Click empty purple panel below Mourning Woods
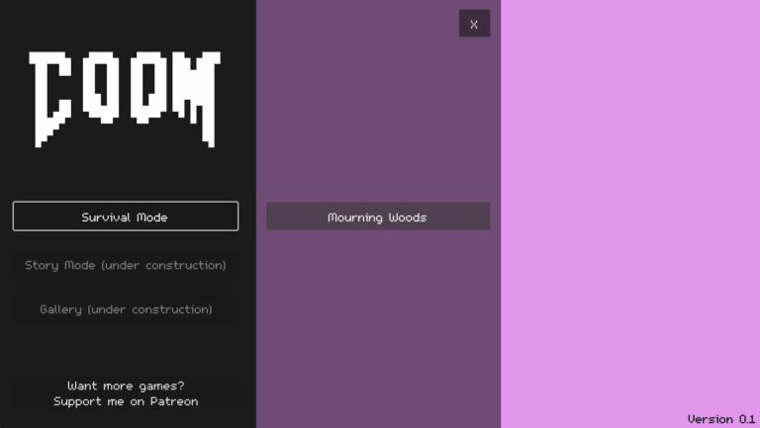 click(377, 326)
